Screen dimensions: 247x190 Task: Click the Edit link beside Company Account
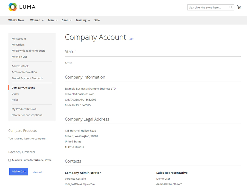(131, 39)
